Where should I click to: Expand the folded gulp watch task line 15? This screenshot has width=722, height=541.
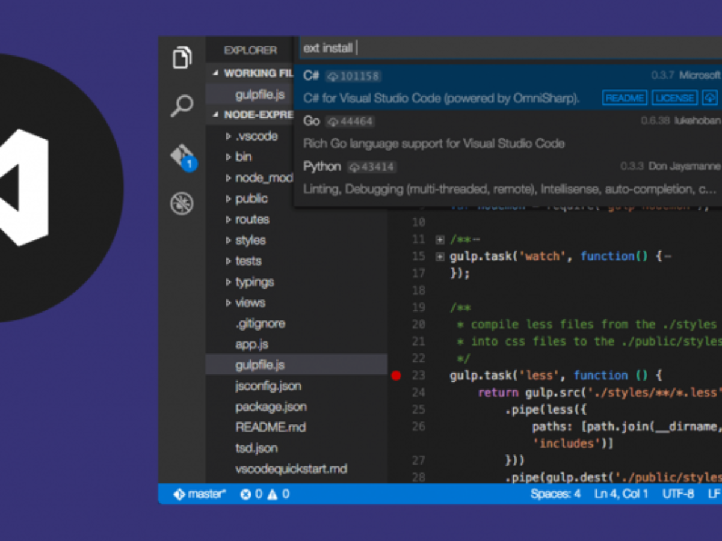pyautogui.click(x=440, y=257)
